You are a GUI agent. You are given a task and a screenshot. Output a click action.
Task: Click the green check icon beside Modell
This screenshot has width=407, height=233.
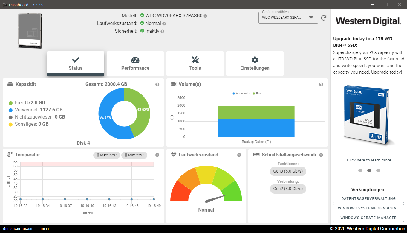(142, 15)
